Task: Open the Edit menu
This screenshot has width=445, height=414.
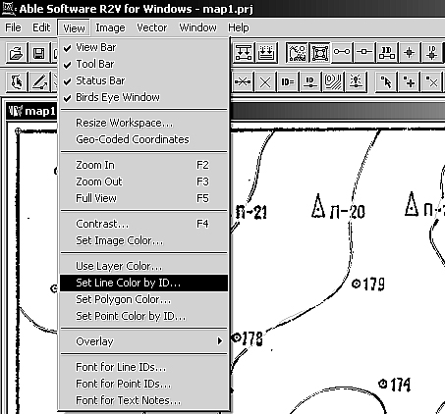Action: point(41,27)
